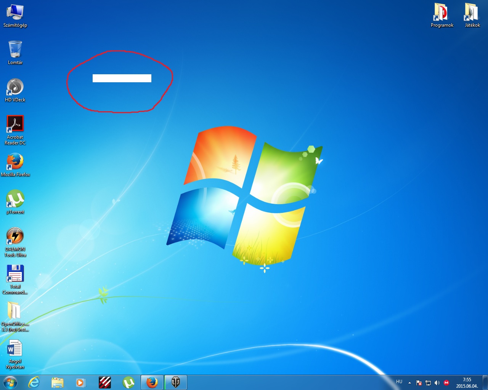This screenshot has width=488, height=390.
Task: Open the Windows Start menu
Action: 10,382
